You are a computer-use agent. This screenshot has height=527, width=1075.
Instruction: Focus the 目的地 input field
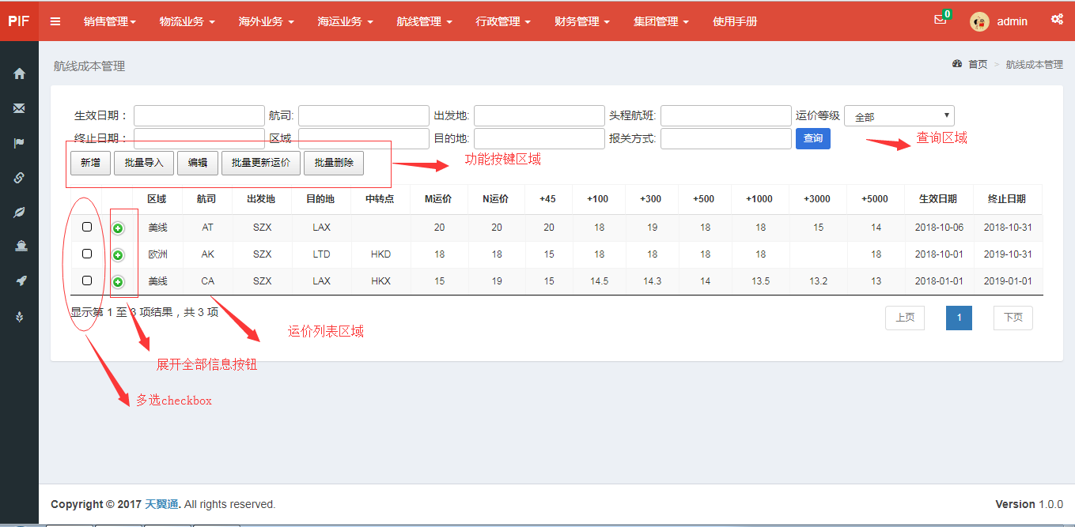[x=539, y=138]
